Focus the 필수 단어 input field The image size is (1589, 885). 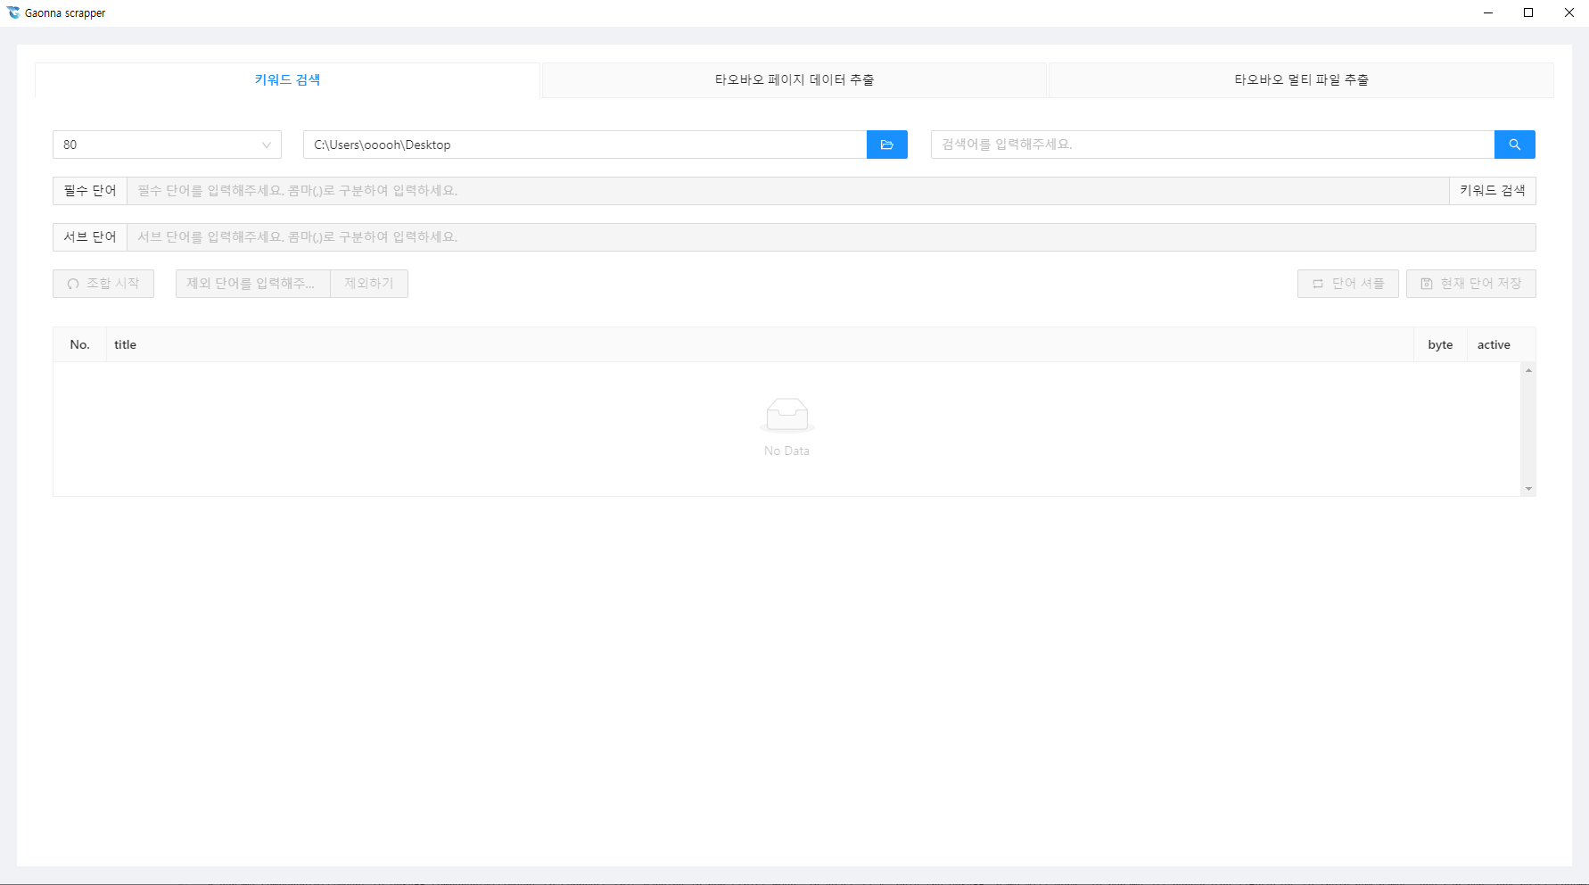pyautogui.click(x=788, y=191)
